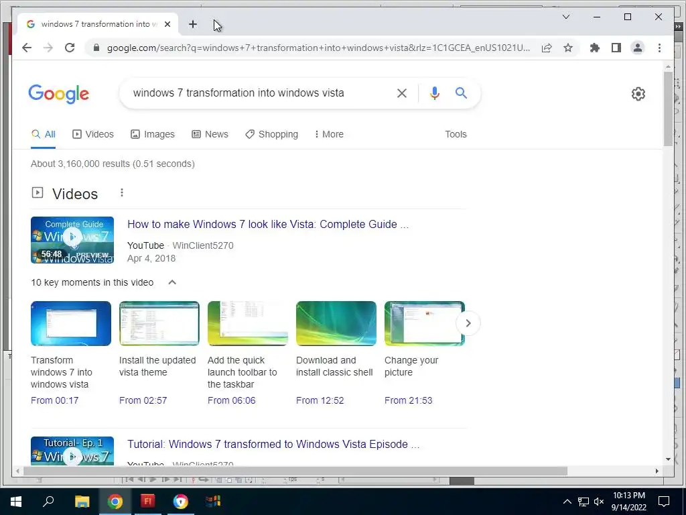
Task: Go back to the previous page
Action: [27, 48]
